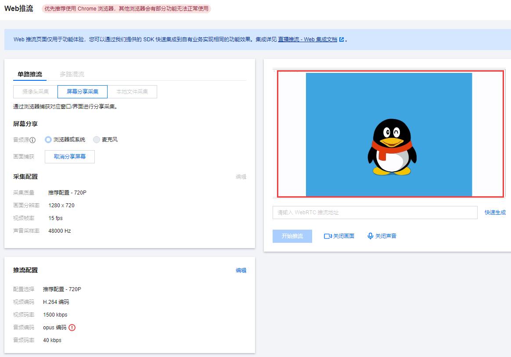Click 快速生成 to generate a push address

coord(495,213)
